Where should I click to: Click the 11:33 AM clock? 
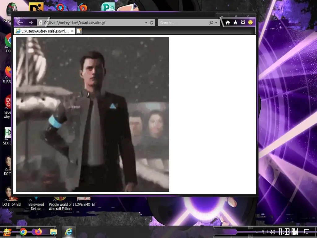(288, 232)
